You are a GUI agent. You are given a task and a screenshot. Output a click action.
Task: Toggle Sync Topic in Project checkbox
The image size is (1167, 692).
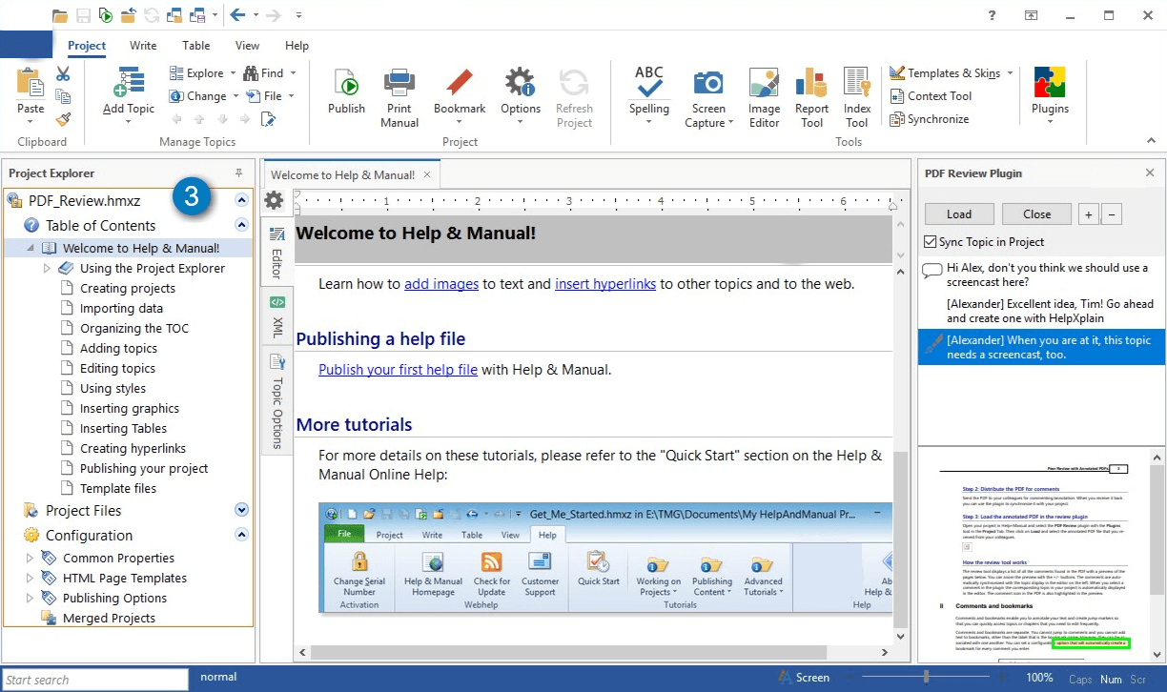pyautogui.click(x=931, y=242)
